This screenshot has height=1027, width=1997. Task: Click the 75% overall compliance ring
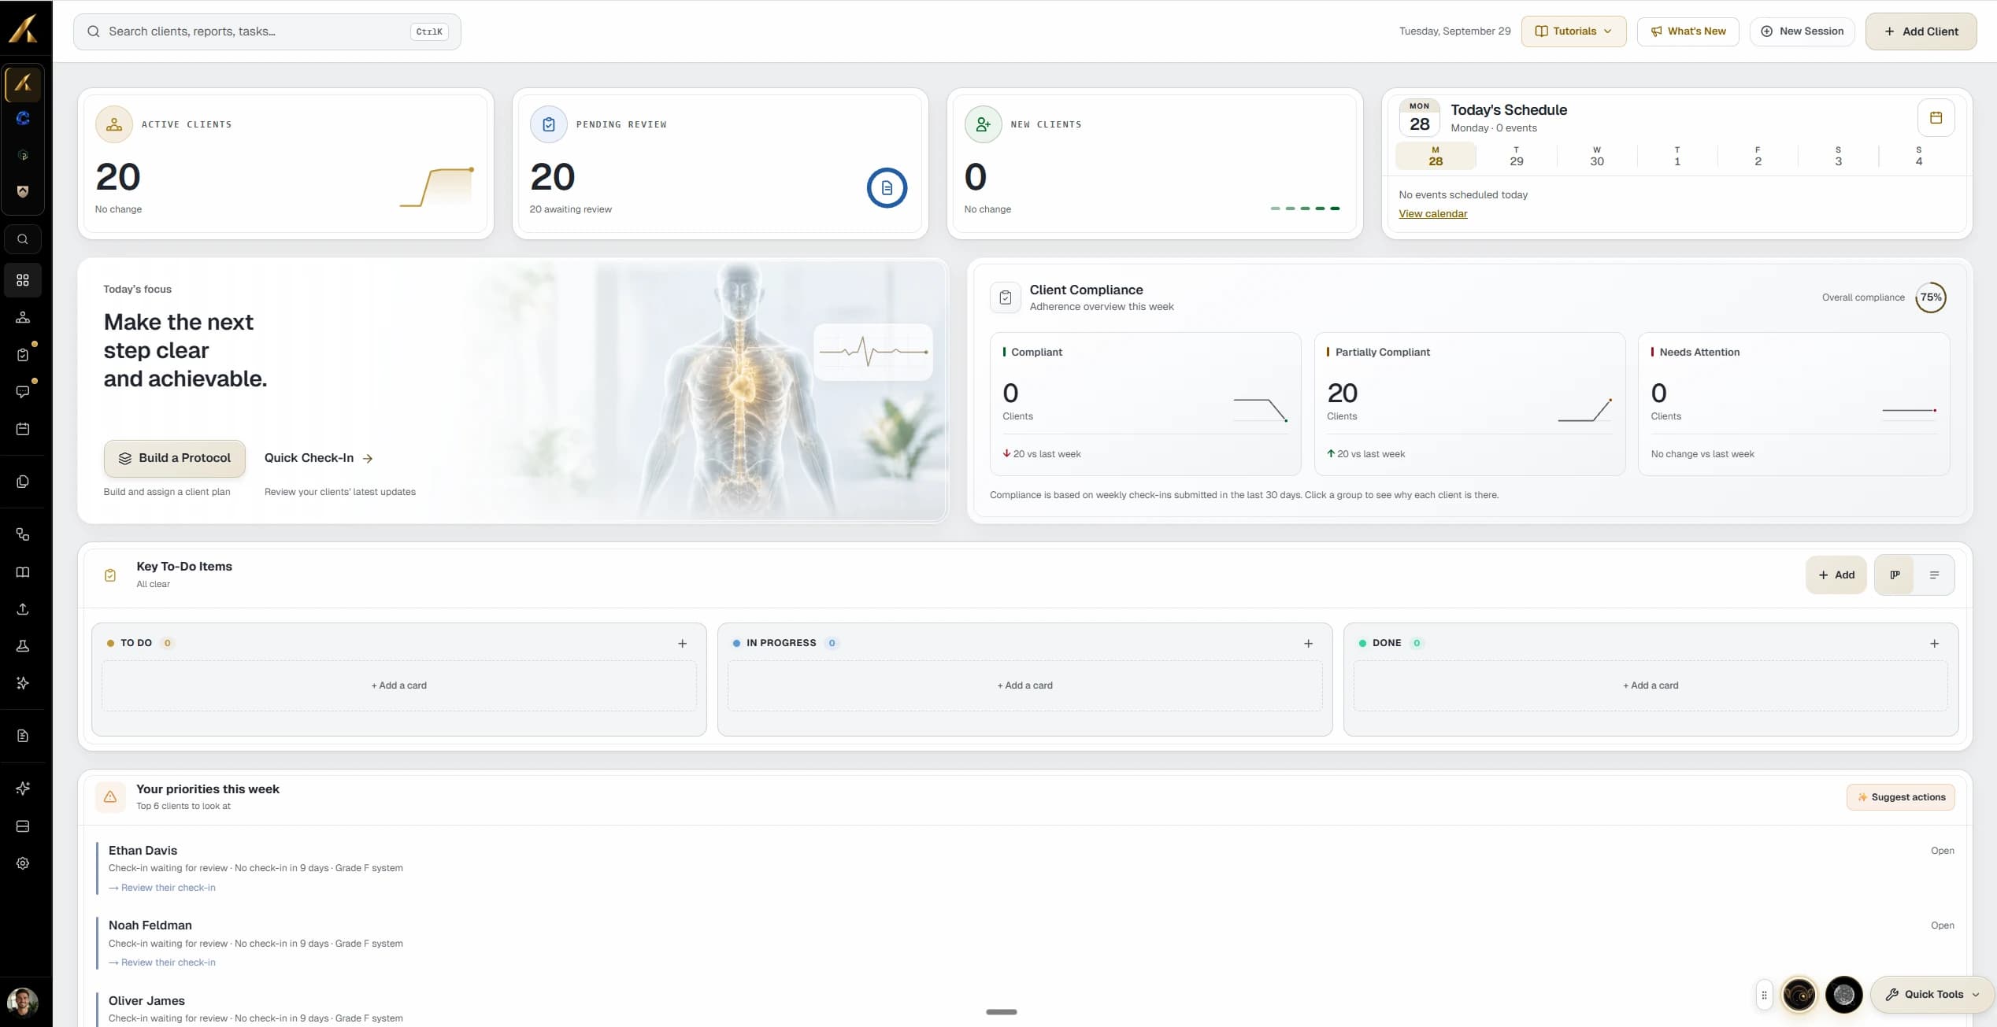[x=1930, y=297]
